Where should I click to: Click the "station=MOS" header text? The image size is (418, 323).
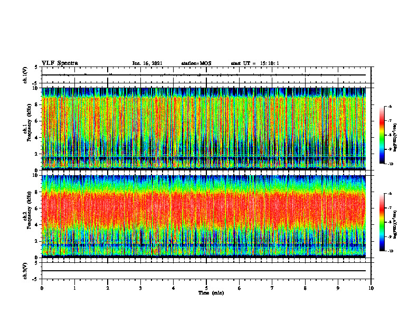pyautogui.click(x=196, y=63)
